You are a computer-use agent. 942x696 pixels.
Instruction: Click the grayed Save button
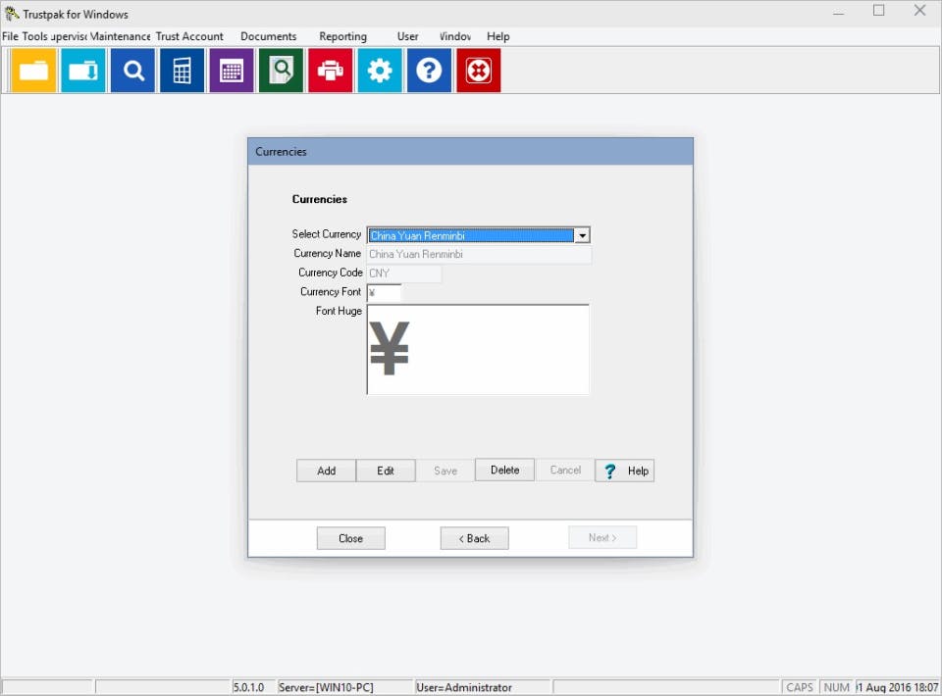coord(445,471)
